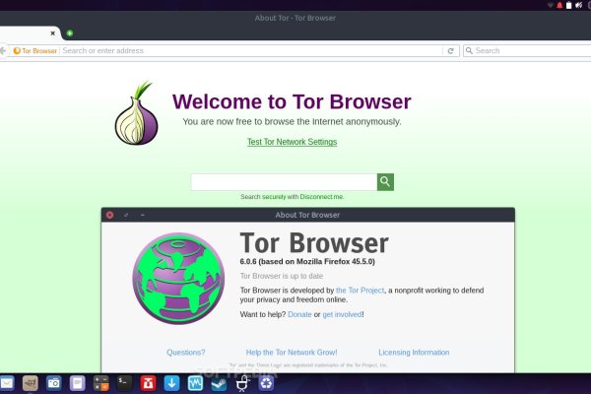Click the Disconnect.me search box on page

[284, 181]
